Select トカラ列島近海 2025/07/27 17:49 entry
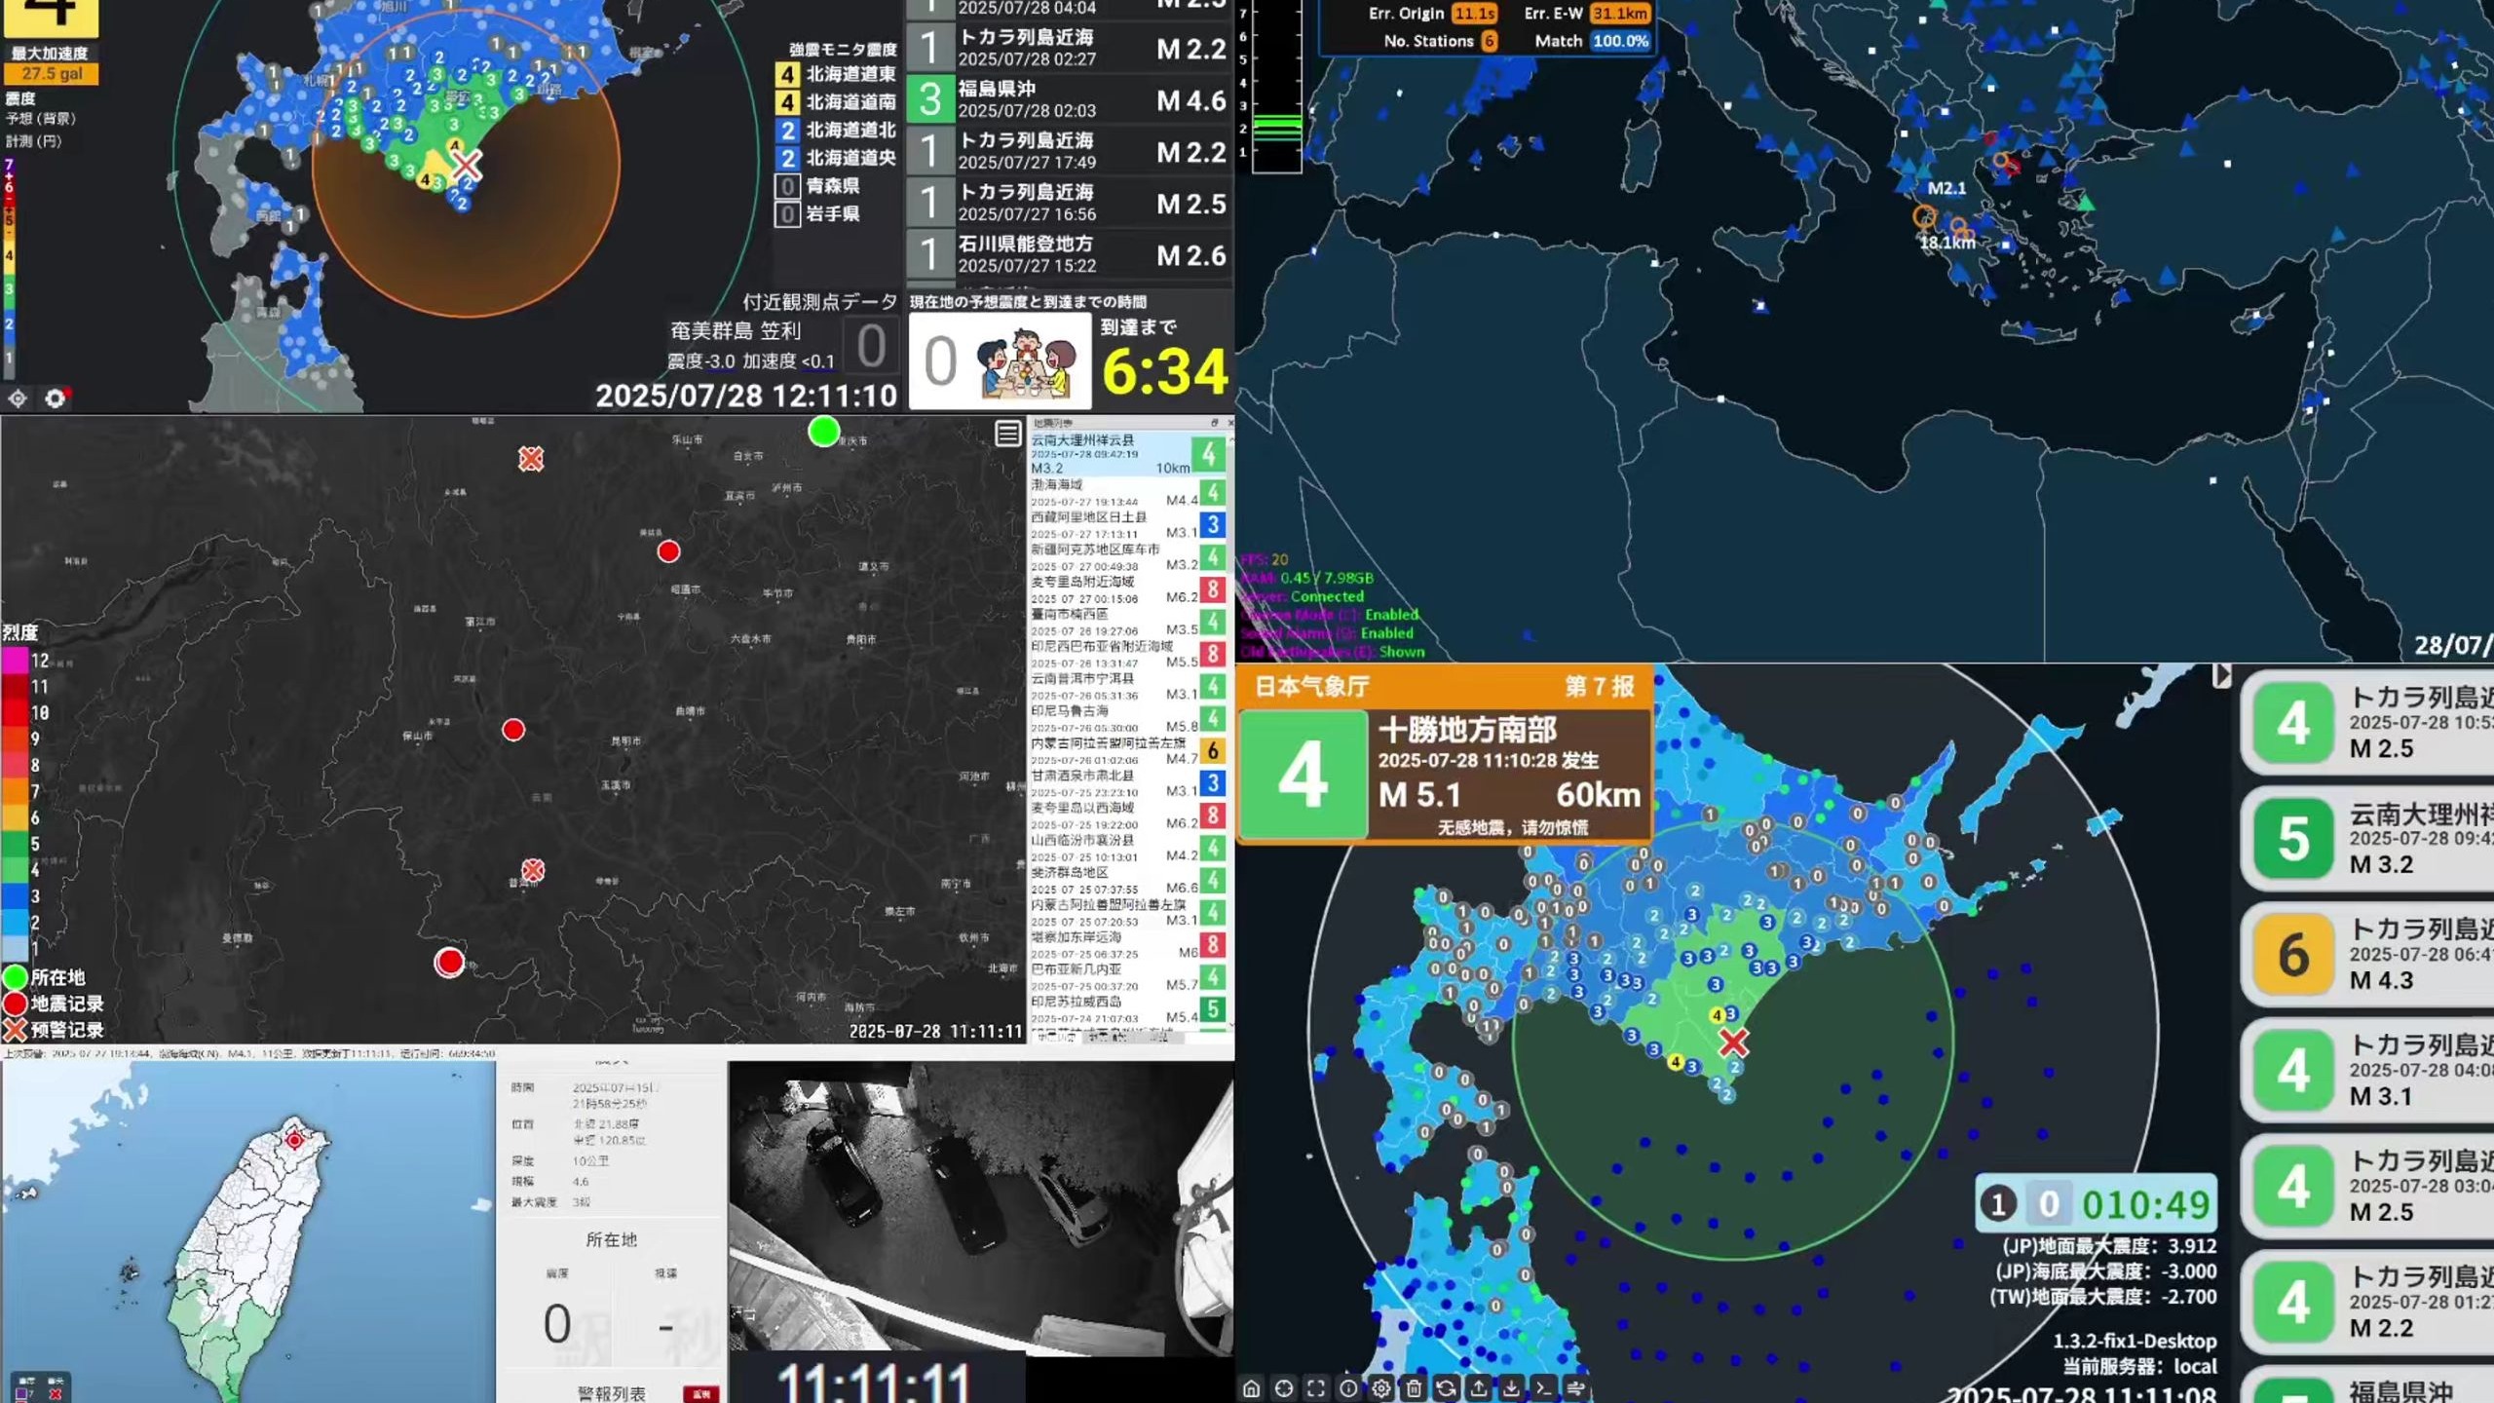Screen dimensions: 2494x1403 point(1069,151)
